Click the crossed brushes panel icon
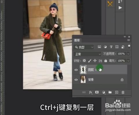This screenshot has height=115, width=139. tap(110, 4)
